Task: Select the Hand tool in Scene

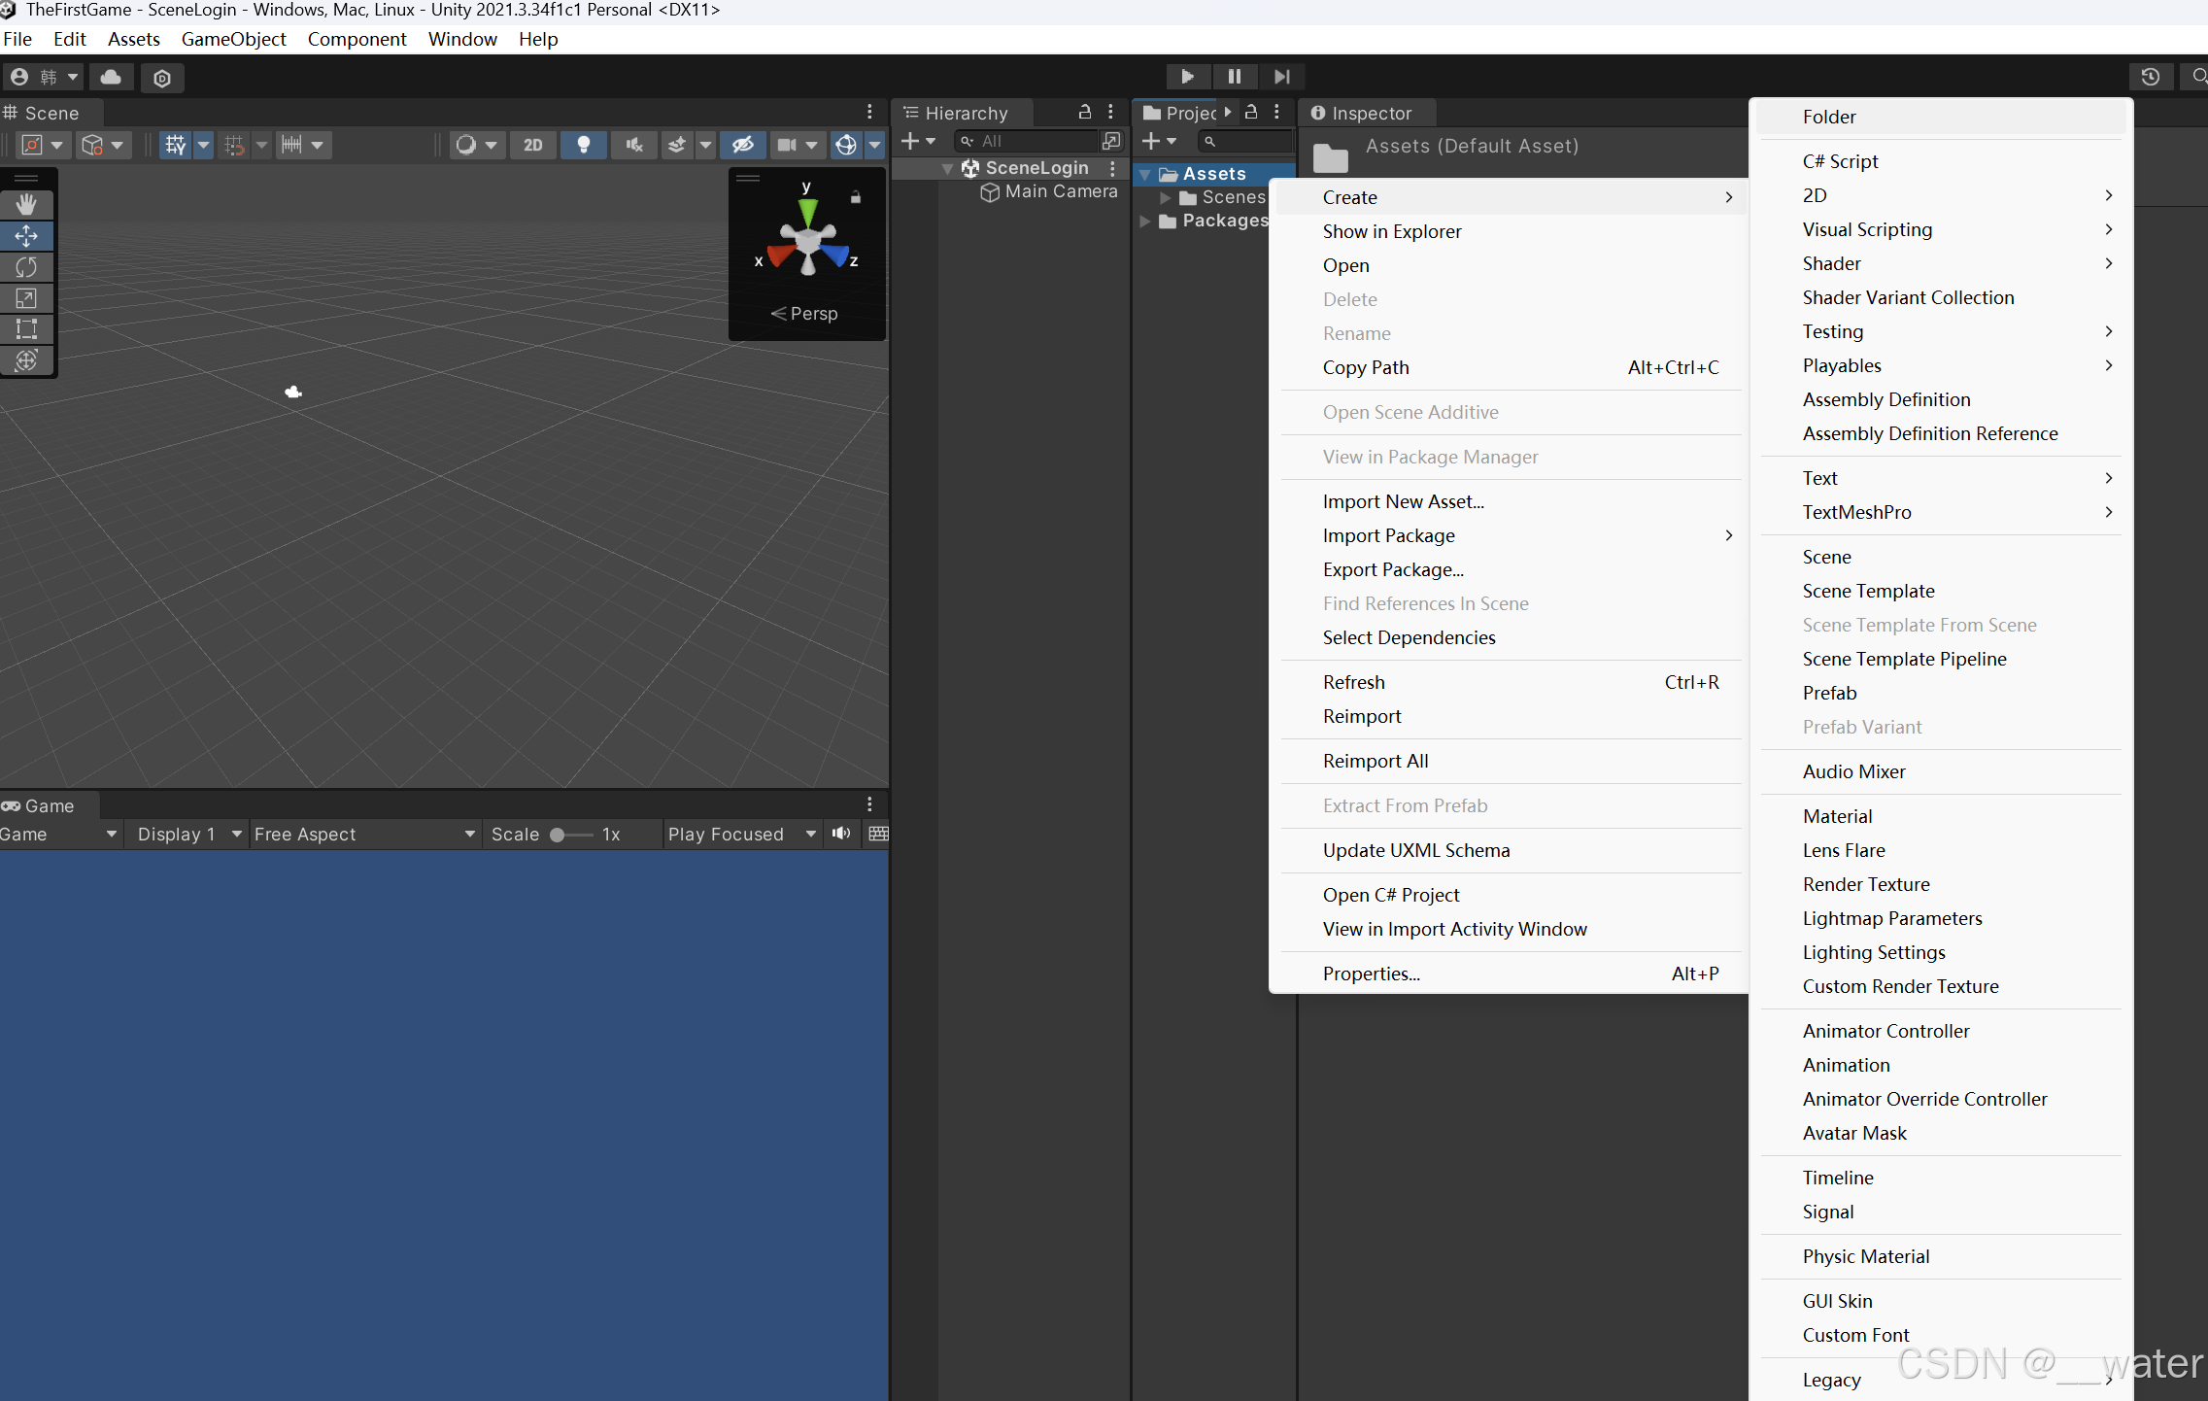Action: (26, 204)
